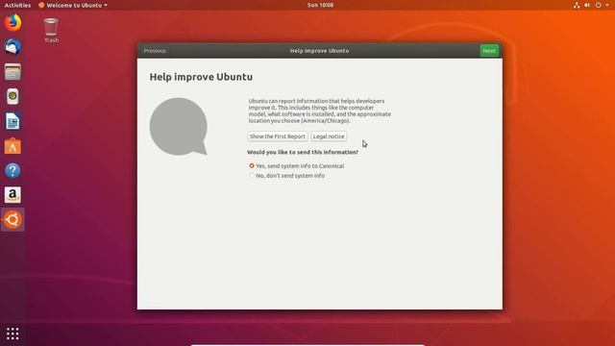The height and width of the screenshot is (346, 615).
Task: Open the power menu icon
Action: pyautogui.click(x=598, y=5)
